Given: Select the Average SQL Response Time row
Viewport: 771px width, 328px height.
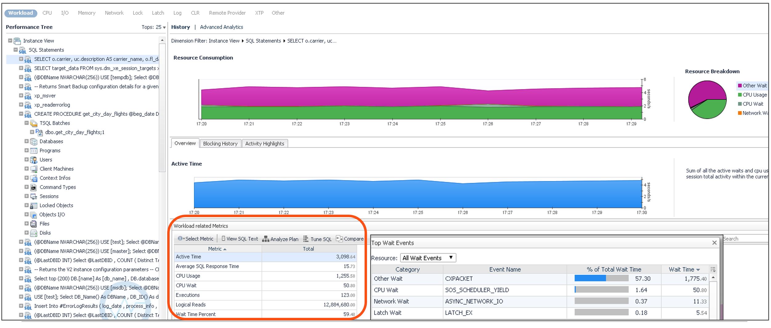Looking at the screenshot, I should click(265, 266).
